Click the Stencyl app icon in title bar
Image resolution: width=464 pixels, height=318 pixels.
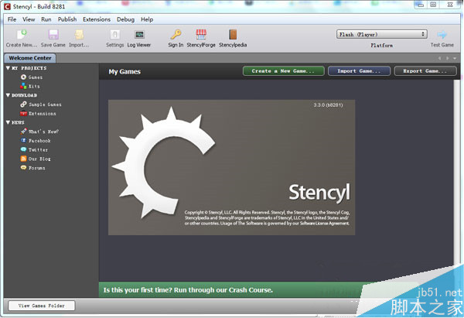(x=7, y=6)
